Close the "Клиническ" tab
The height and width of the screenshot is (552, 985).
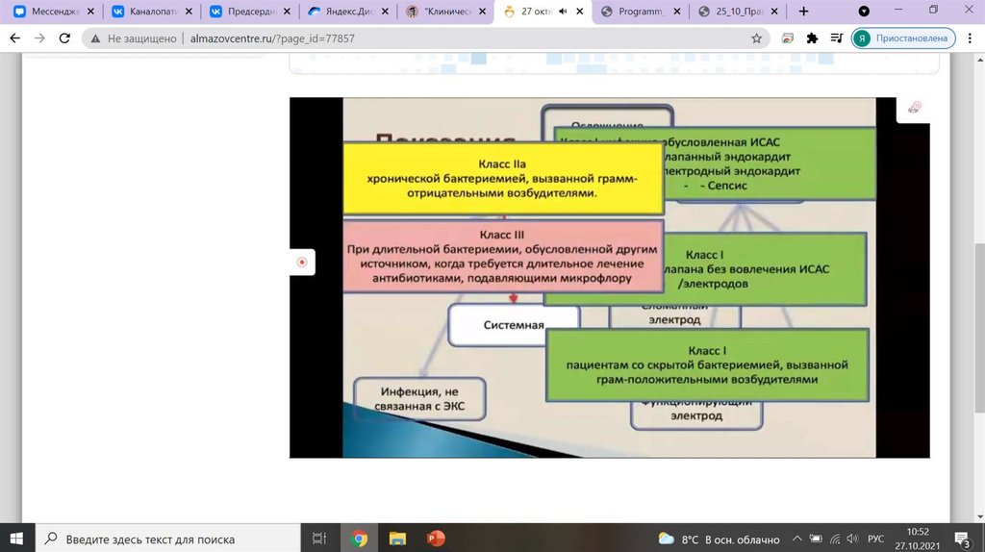point(483,12)
